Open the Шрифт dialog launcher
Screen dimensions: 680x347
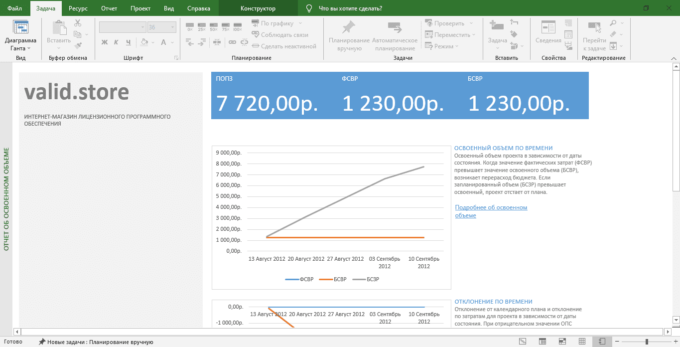point(176,58)
